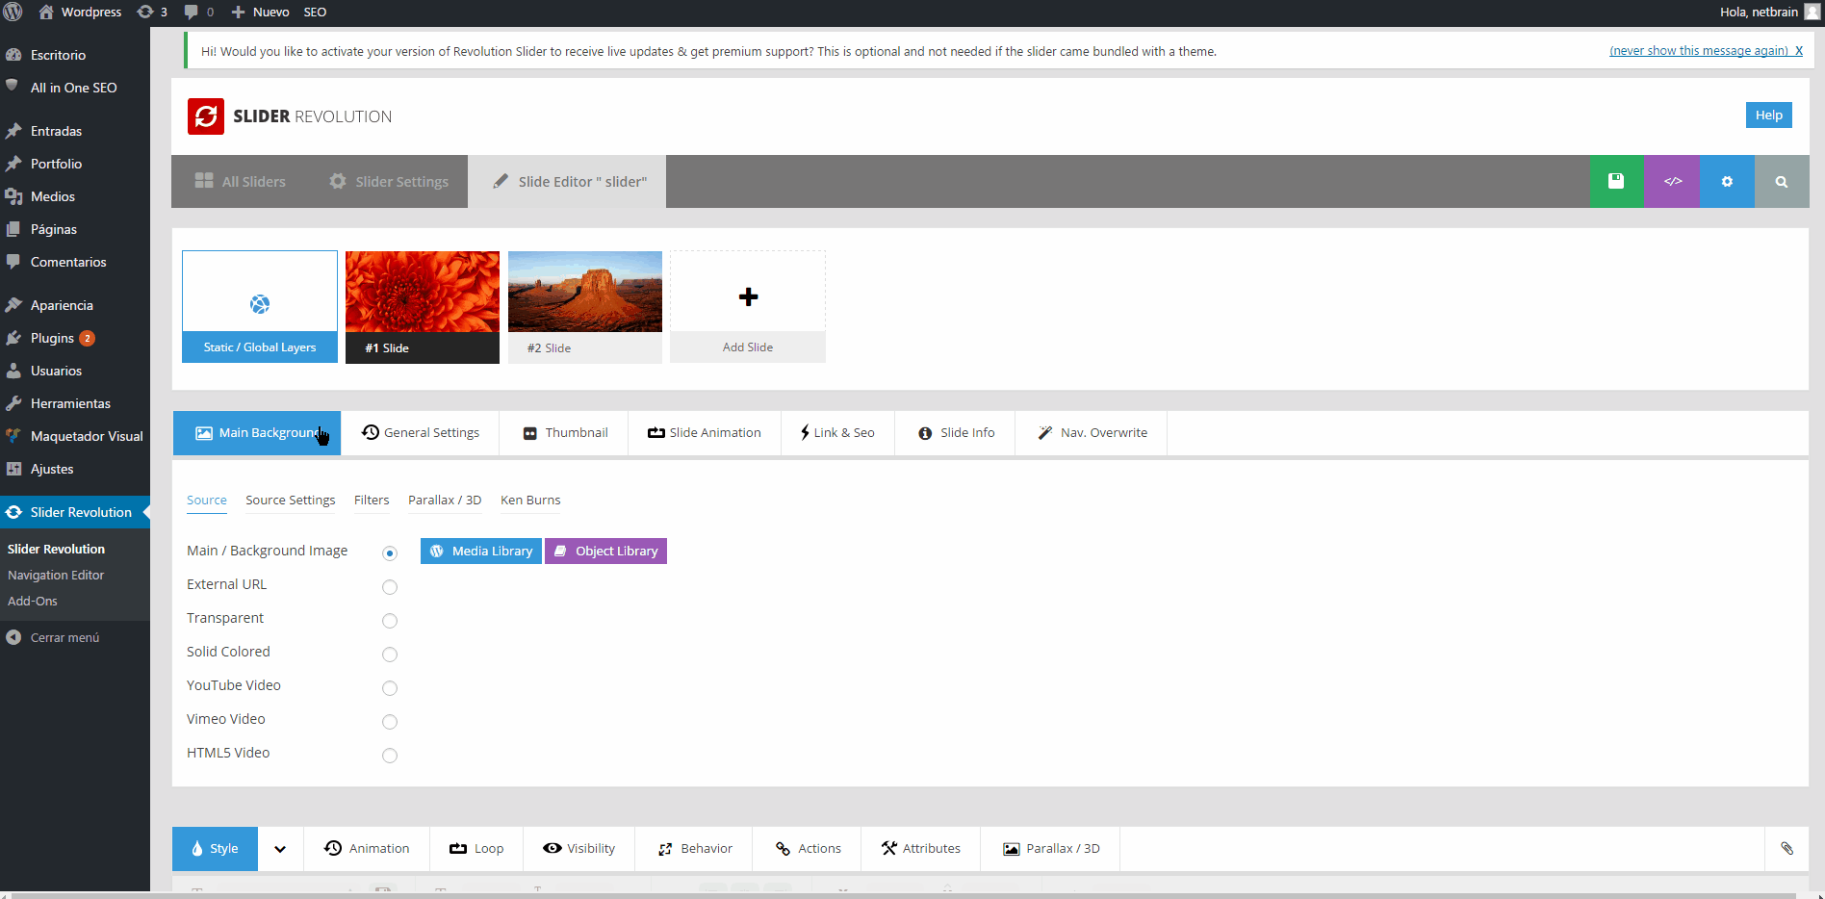The height and width of the screenshot is (899, 1825).
Task: Expand the Style dropdown arrow
Action: coord(280,849)
